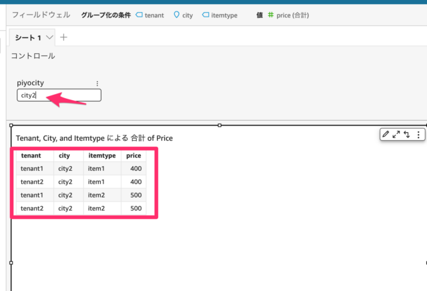The height and width of the screenshot is (291, 427).
Task: Click the itemtype dimension tag icon
Action: pos(205,15)
